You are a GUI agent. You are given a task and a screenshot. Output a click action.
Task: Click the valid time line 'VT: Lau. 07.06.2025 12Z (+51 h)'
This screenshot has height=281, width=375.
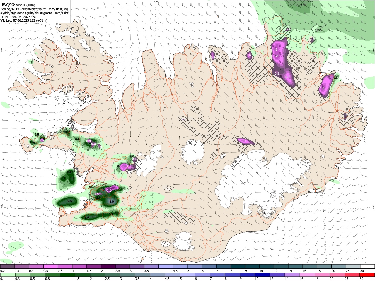(x=24, y=20)
